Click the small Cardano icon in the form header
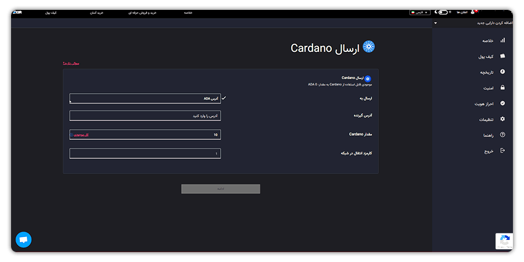Screen dimensions: 524x262 click(367, 79)
